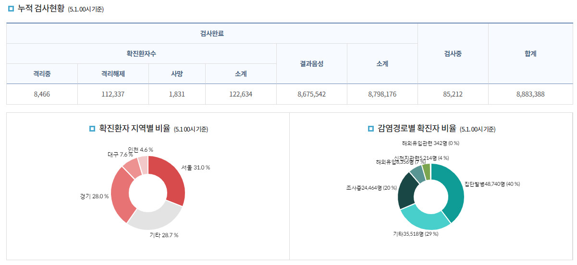Click the 해외유입 8,356명 (7 %) label
The image size is (577, 265).
(x=400, y=162)
